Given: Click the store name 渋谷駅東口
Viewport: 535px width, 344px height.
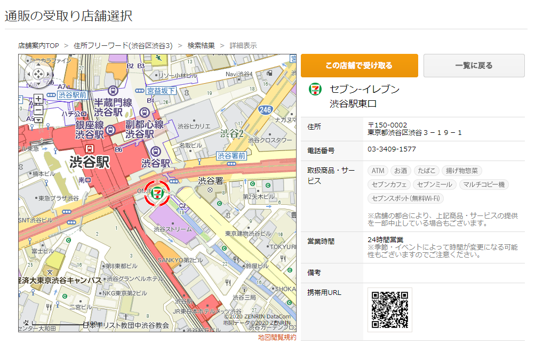Looking at the screenshot, I should click(353, 104).
